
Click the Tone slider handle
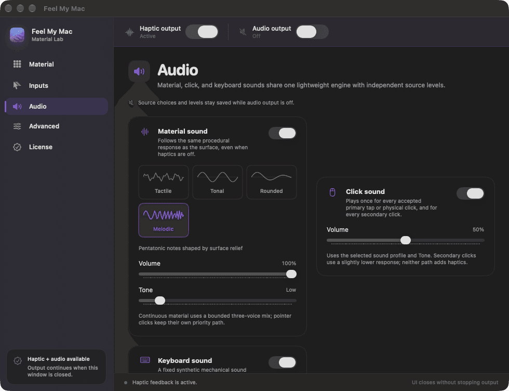pos(160,301)
